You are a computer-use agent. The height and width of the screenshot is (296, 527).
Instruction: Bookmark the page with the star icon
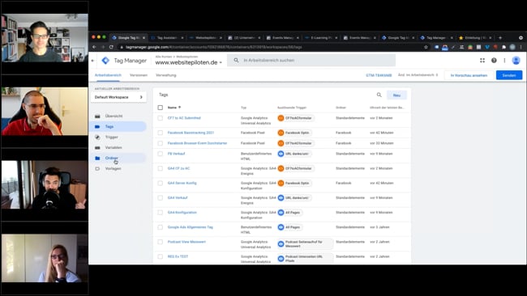426,47
